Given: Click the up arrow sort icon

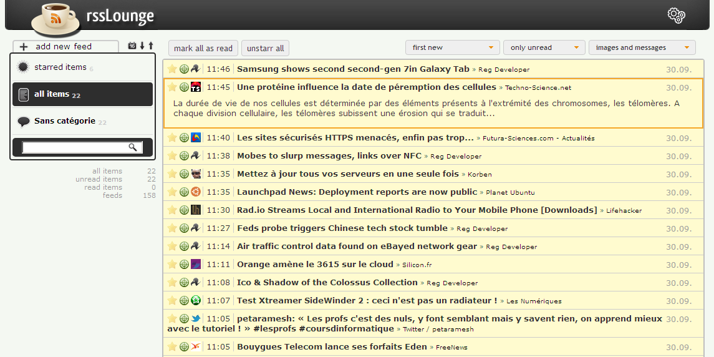Looking at the screenshot, I should (x=151, y=46).
